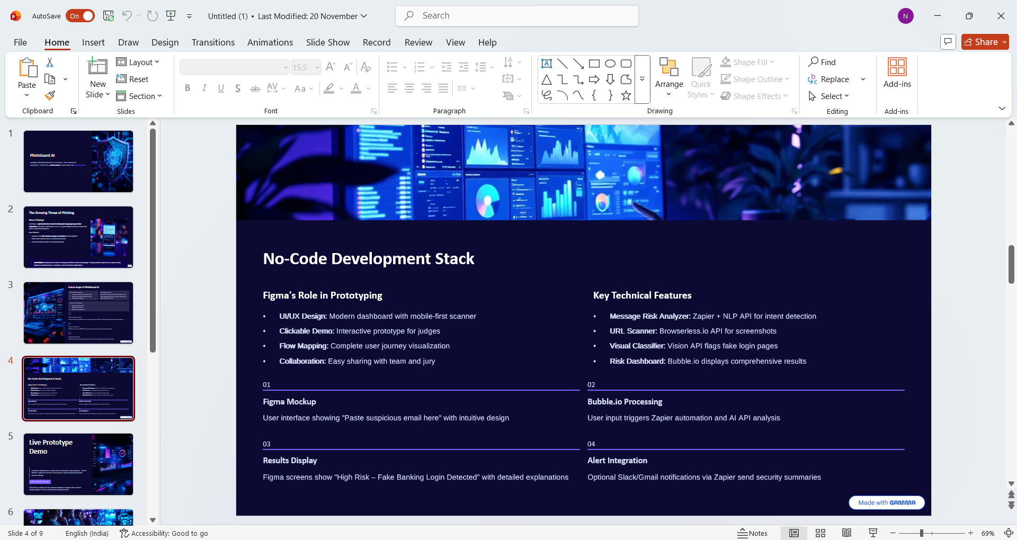This screenshot has height=540, width=1017.
Task: Open the Select dropdown
Action: coord(829,96)
